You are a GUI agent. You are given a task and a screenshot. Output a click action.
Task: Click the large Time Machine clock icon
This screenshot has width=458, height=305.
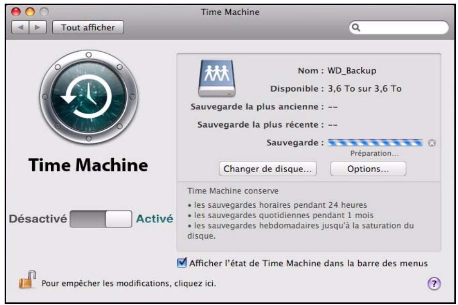tap(89, 97)
